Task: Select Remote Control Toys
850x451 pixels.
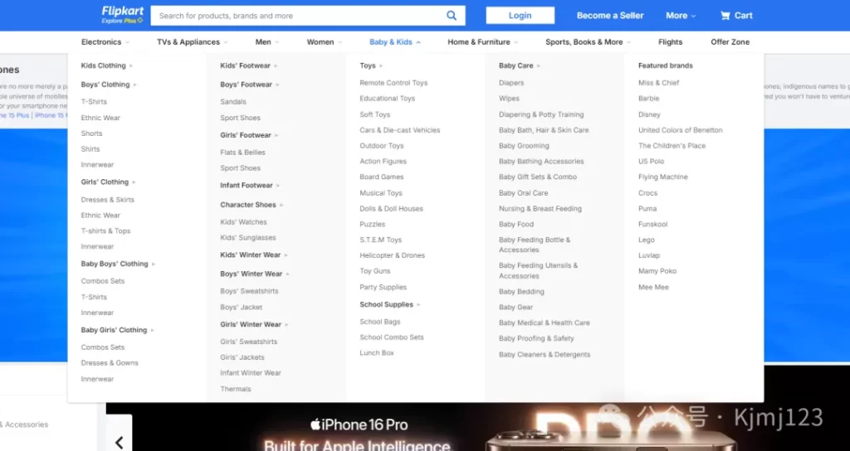Action: click(x=393, y=83)
